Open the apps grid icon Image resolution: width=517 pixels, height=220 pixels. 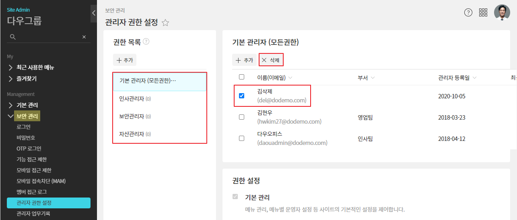click(483, 12)
